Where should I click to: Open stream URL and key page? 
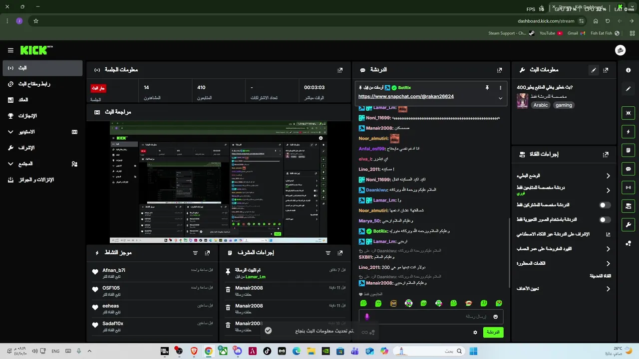click(42, 84)
